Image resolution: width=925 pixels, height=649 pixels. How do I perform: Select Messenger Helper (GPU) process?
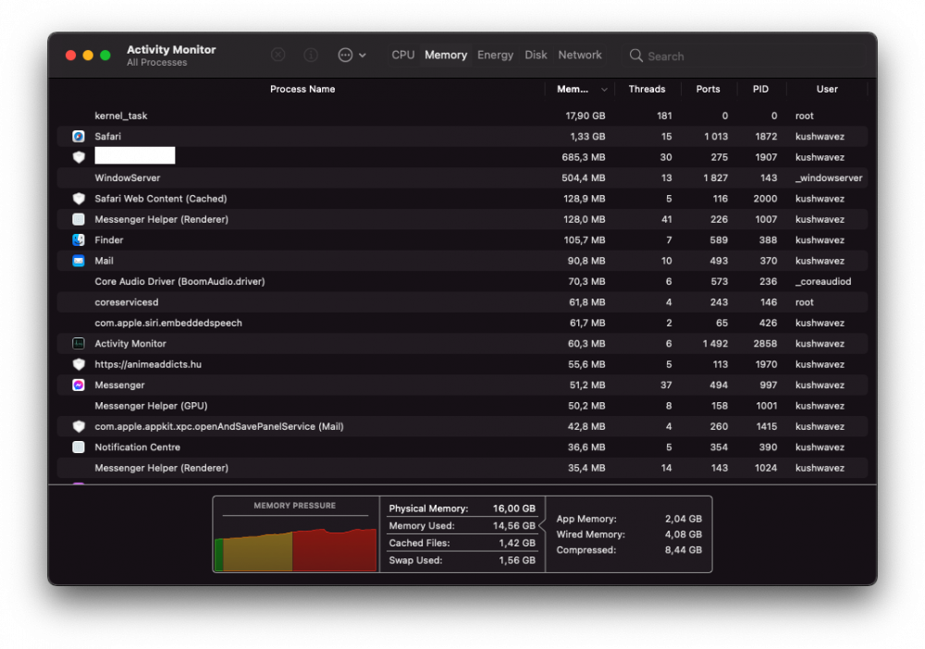click(x=151, y=406)
